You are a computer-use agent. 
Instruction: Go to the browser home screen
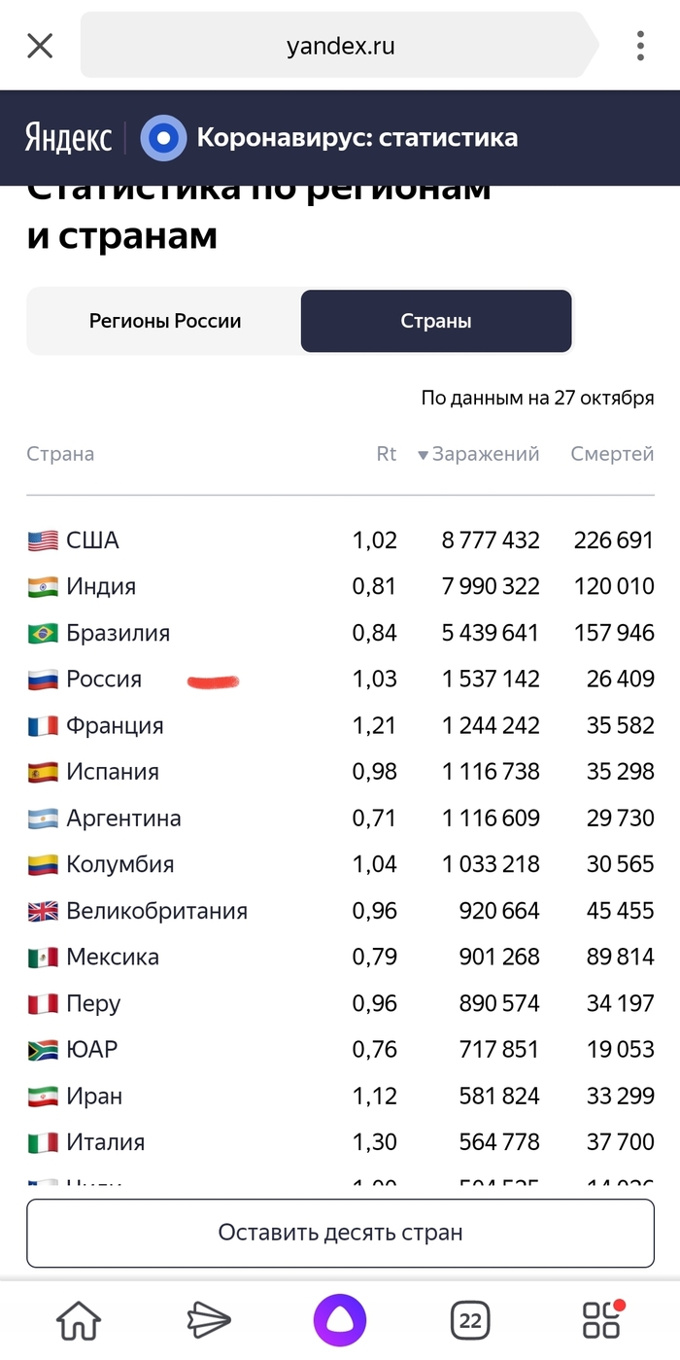(79, 1320)
